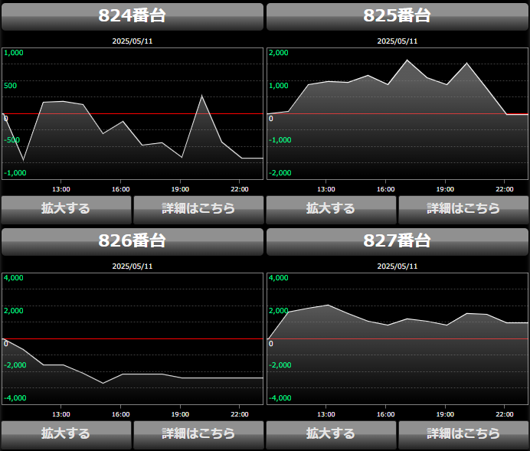Click the 500 axis label in 824番台 graph
This screenshot has height=451, width=530.
10,86
